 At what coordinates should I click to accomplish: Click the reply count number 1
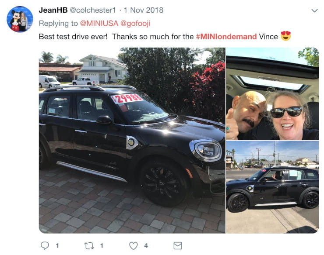click(x=57, y=246)
